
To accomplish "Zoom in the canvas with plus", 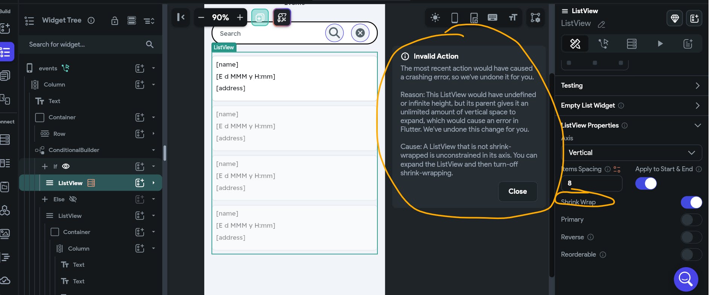I will [240, 17].
